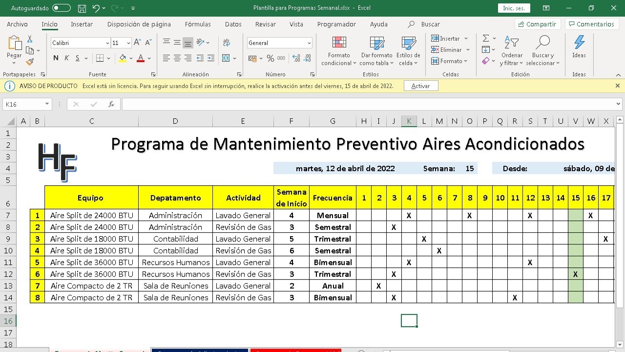Image resolution: width=625 pixels, height=352 pixels.
Task: Click the increase decimals icon
Action: point(296,58)
